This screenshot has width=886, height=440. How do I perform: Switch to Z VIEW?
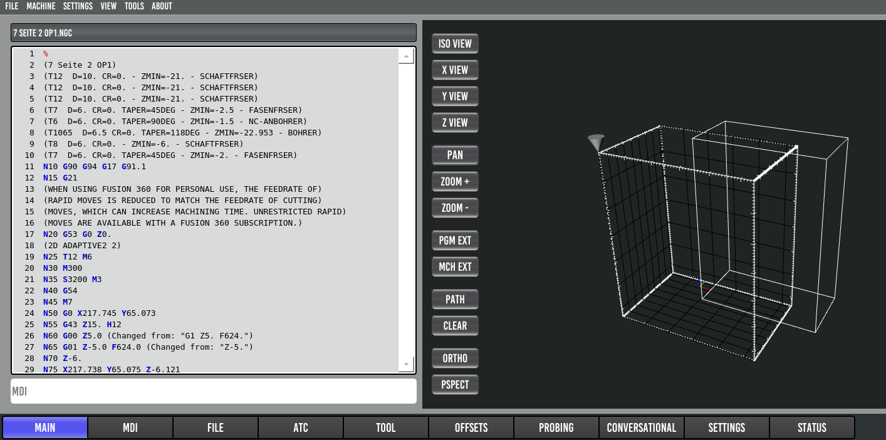tap(455, 123)
